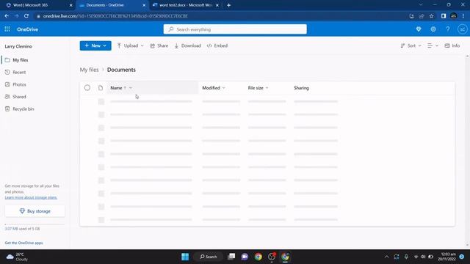Open the help question mark icon

[x=448, y=29]
